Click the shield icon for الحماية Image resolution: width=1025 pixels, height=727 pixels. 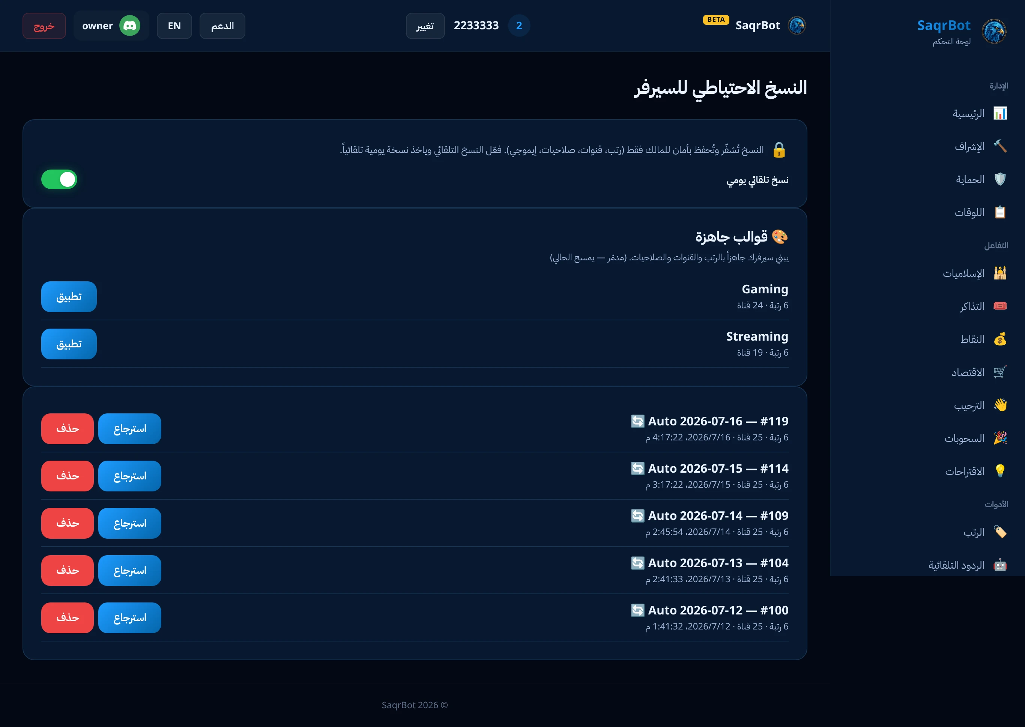1000,179
